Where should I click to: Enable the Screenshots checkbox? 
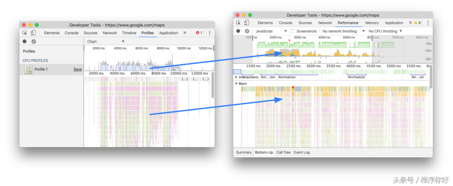[292, 31]
